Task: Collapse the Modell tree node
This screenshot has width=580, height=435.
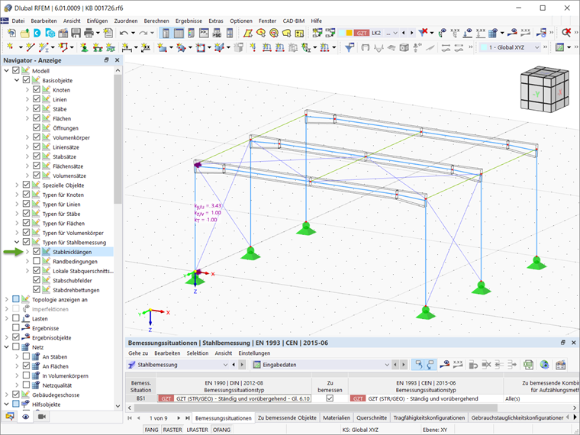Action: click(x=6, y=70)
